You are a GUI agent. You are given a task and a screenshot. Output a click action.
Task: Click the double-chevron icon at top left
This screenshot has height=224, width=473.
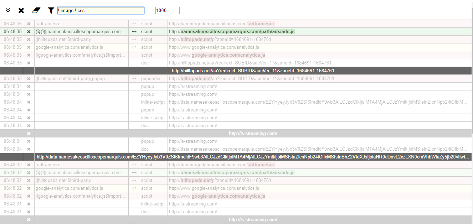pyautogui.click(x=8, y=10)
